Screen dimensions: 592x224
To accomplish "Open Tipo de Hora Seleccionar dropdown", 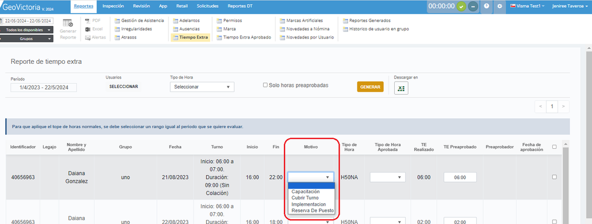I will [x=202, y=87].
